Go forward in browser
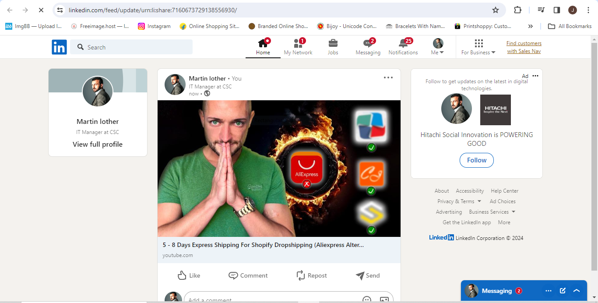The height and width of the screenshot is (303, 598). click(x=25, y=10)
